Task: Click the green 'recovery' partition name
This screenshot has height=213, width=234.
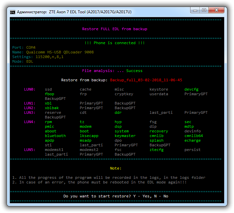Action: 159,131
